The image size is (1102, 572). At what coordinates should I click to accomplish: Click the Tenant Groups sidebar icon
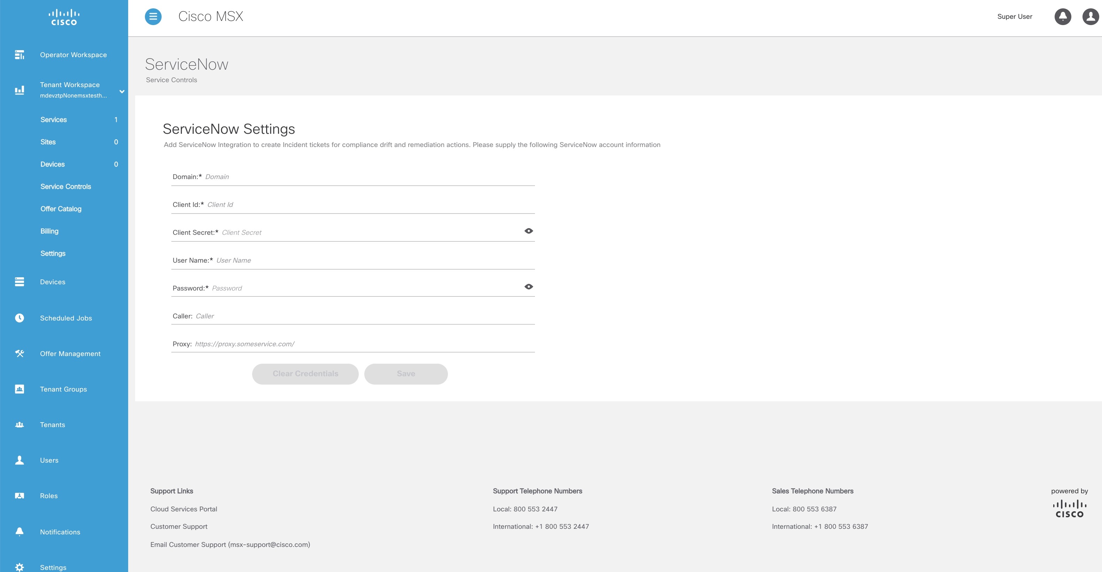point(19,389)
